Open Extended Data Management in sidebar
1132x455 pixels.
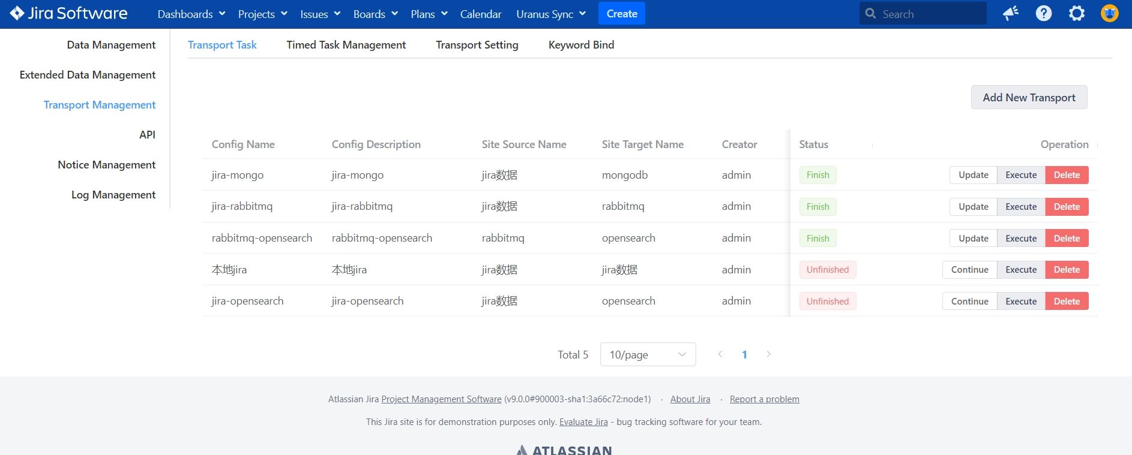pyautogui.click(x=88, y=75)
